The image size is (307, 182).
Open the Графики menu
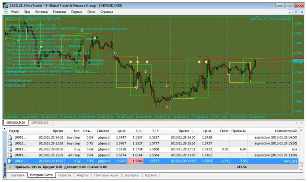click(59, 12)
